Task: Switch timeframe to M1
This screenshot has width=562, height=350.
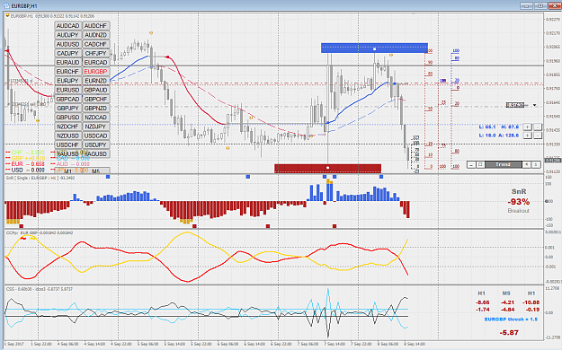Action: (68, 171)
